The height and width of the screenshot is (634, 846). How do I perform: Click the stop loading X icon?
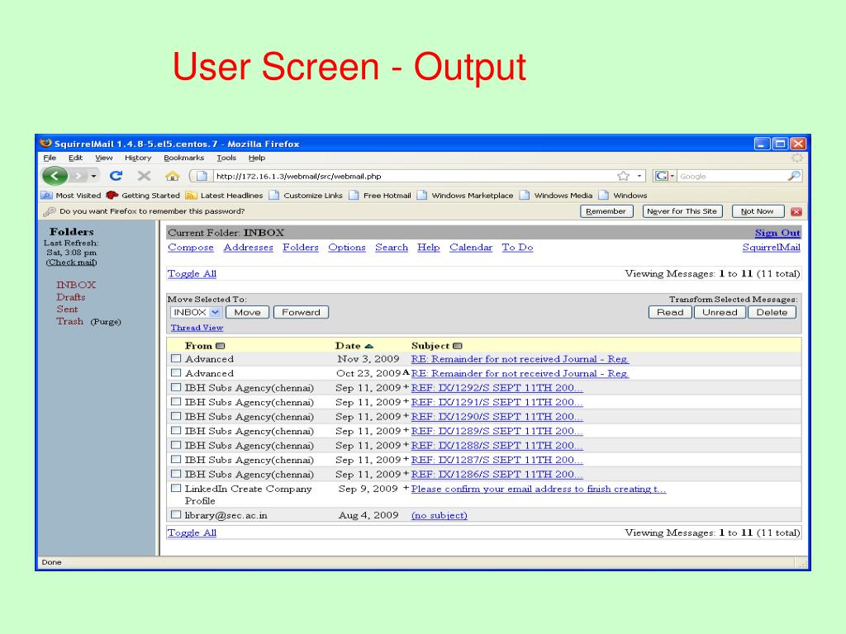point(144,176)
